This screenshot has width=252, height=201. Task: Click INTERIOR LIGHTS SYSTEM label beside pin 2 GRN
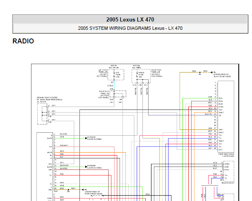[94, 138]
